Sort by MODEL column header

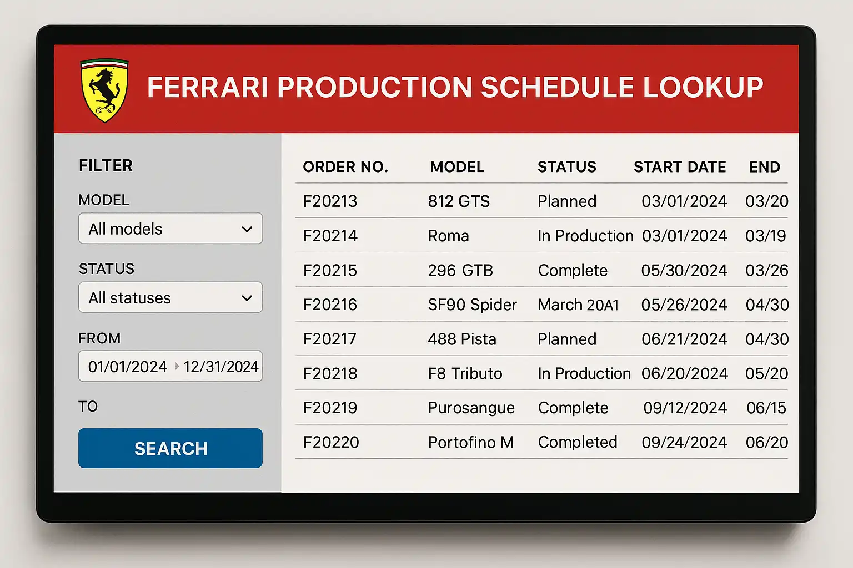click(456, 167)
